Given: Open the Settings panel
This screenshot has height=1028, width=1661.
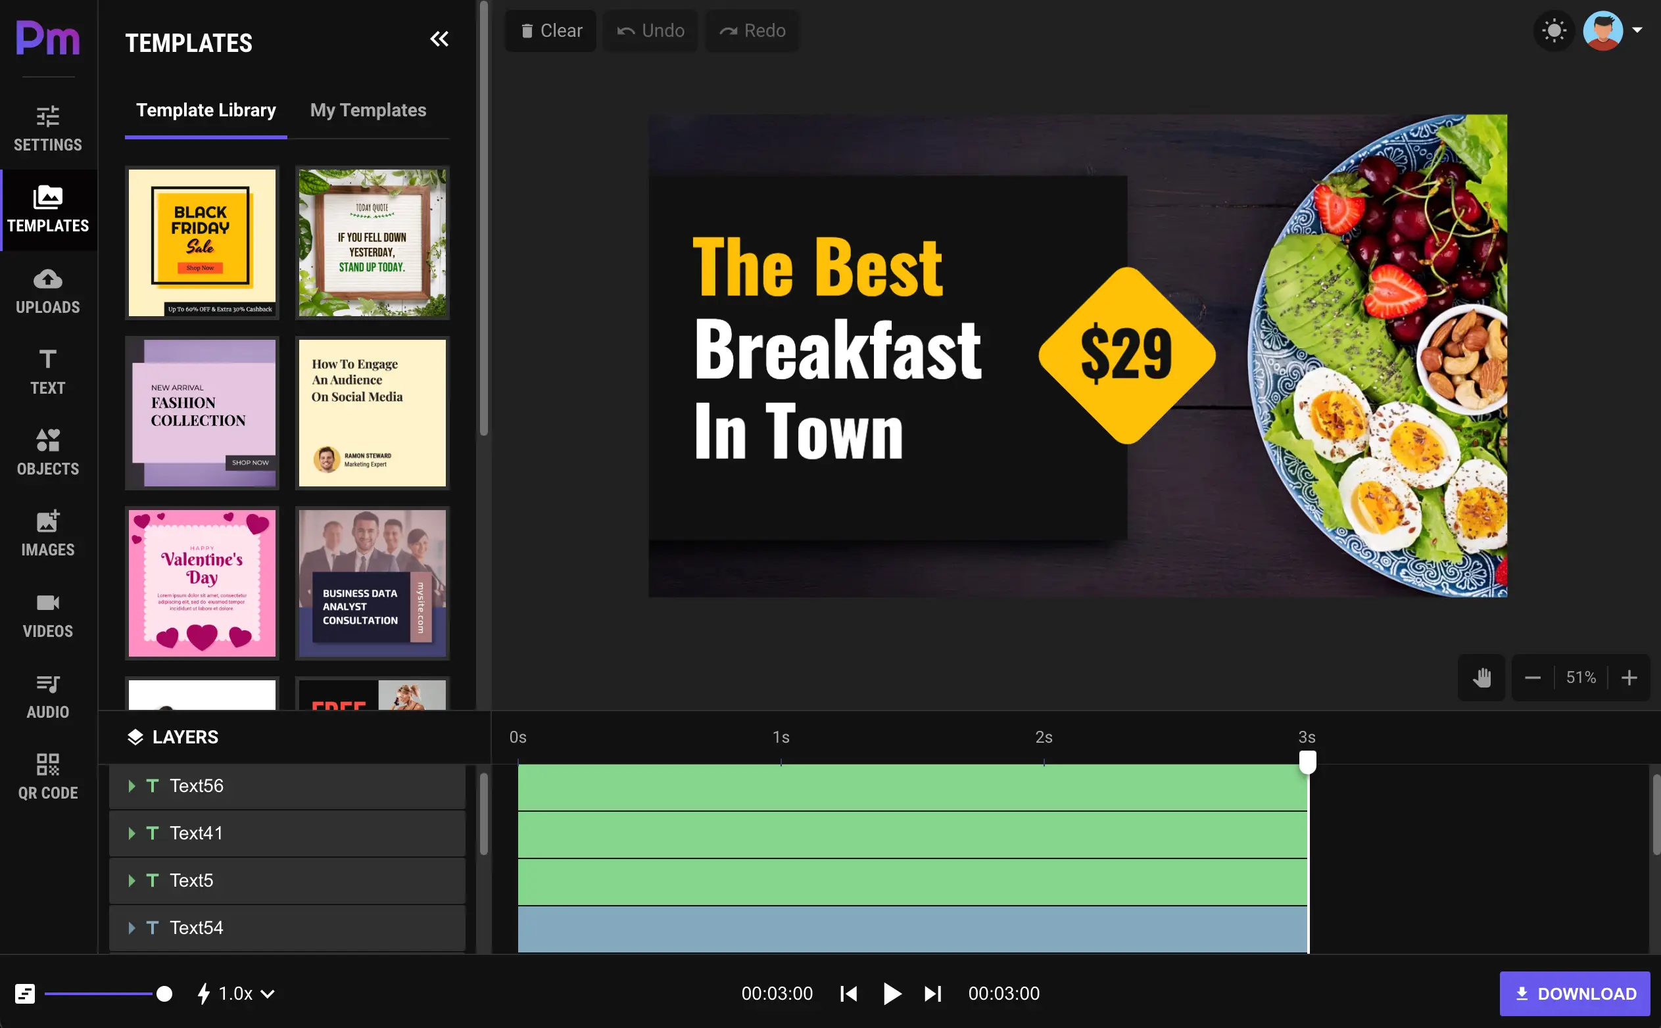Looking at the screenshot, I should click(x=49, y=127).
